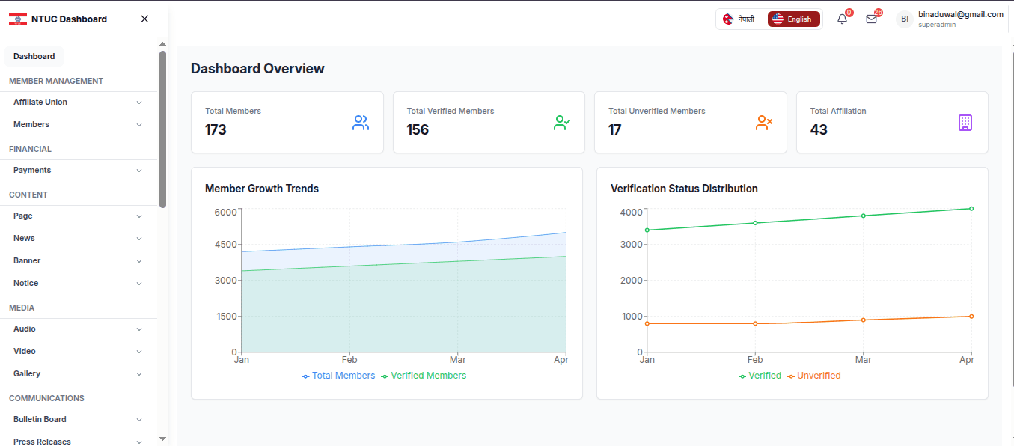Select English language option
This screenshot has height=446, width=1014.
tap(793, 19)
